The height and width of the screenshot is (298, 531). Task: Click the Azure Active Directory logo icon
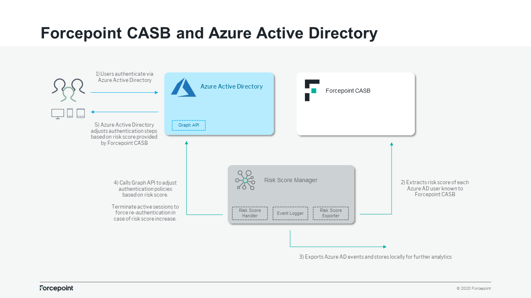click(x=183, y=87)
